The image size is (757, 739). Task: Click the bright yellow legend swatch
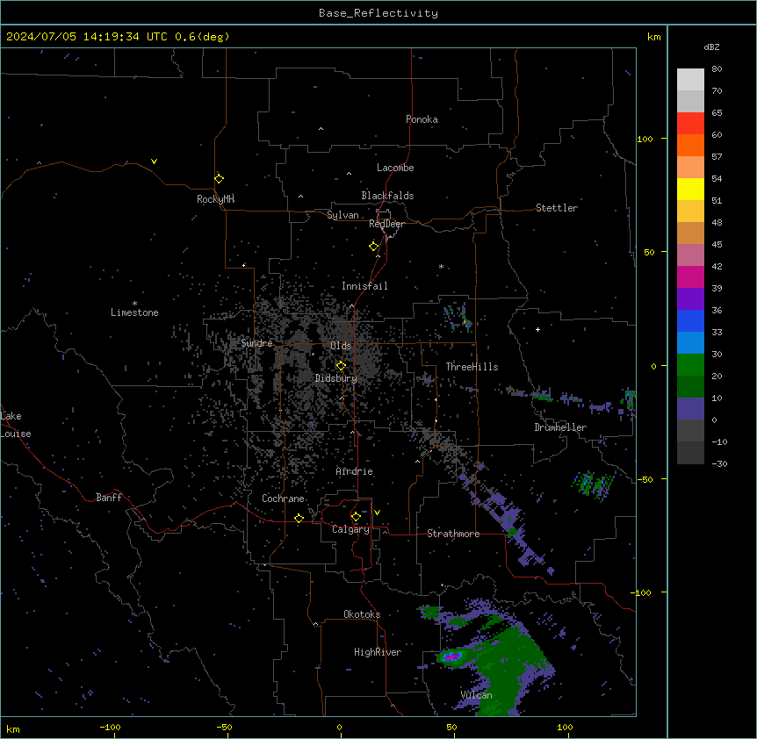coord(690,189)
